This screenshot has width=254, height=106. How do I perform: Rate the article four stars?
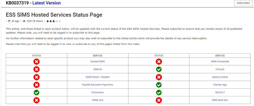point(57,21)
